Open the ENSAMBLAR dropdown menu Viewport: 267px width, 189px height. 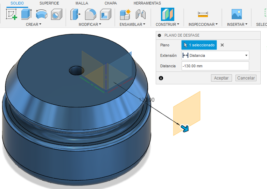pyautogui.click(x=132, y=24)
